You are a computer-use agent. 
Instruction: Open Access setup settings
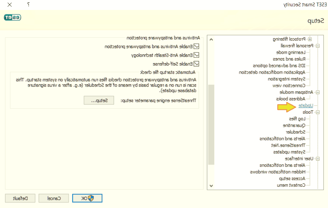[x=292, y=178]
